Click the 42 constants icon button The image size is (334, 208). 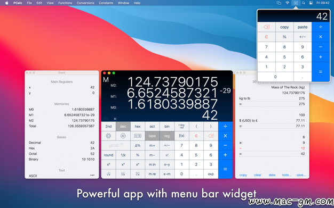tap(123, 136)
